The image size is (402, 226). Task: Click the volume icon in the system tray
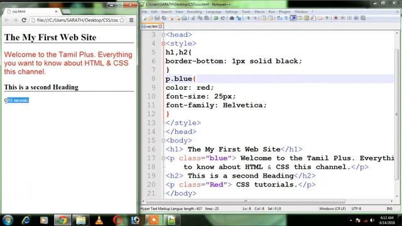(x=372, y=220)
